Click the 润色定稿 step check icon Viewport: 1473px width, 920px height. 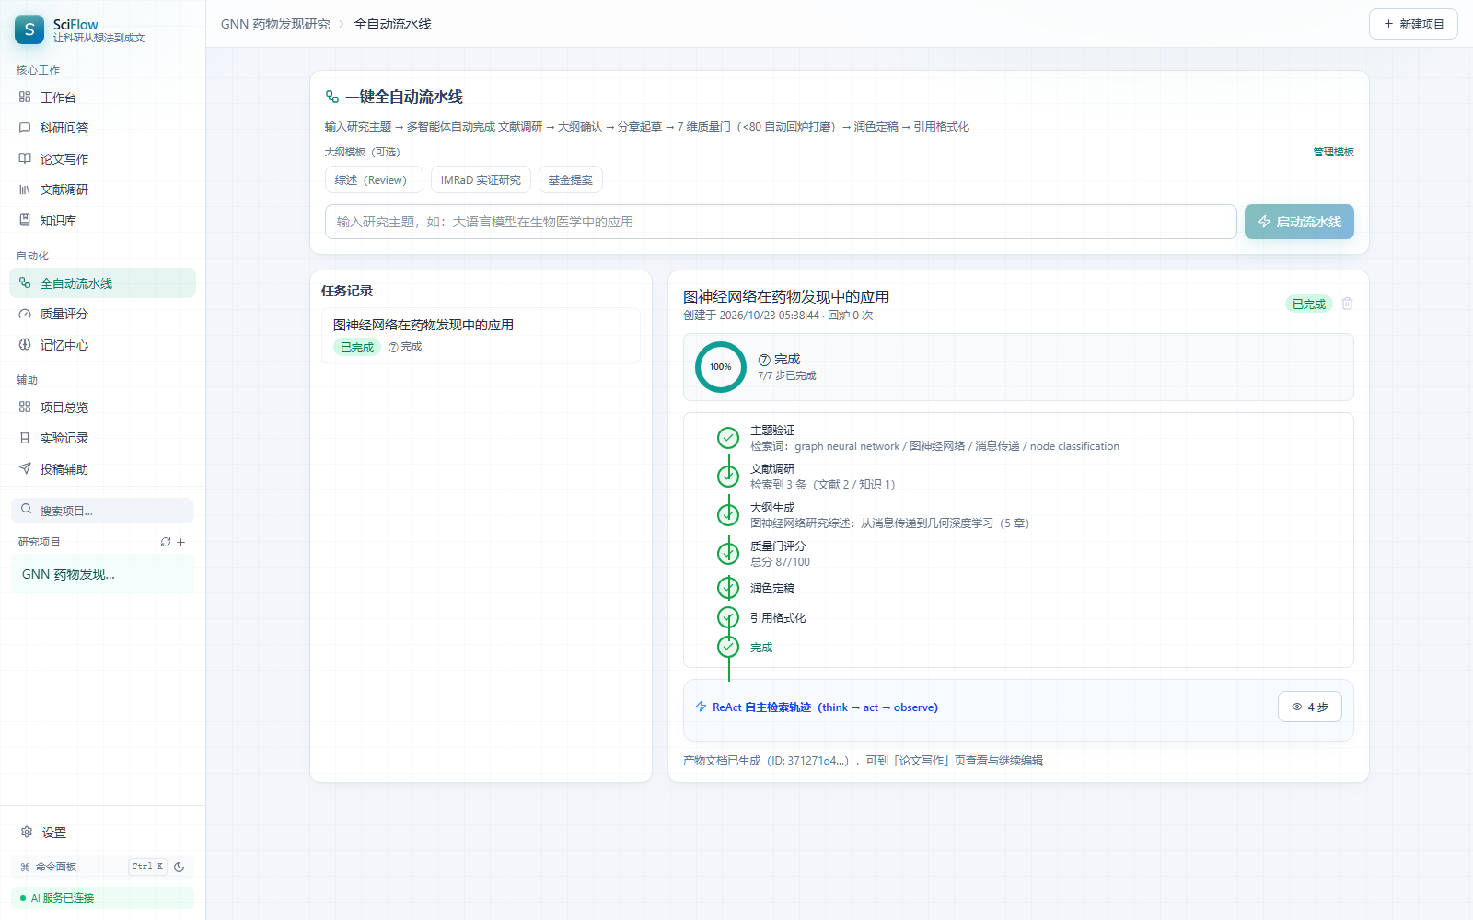tap(728, 588)
